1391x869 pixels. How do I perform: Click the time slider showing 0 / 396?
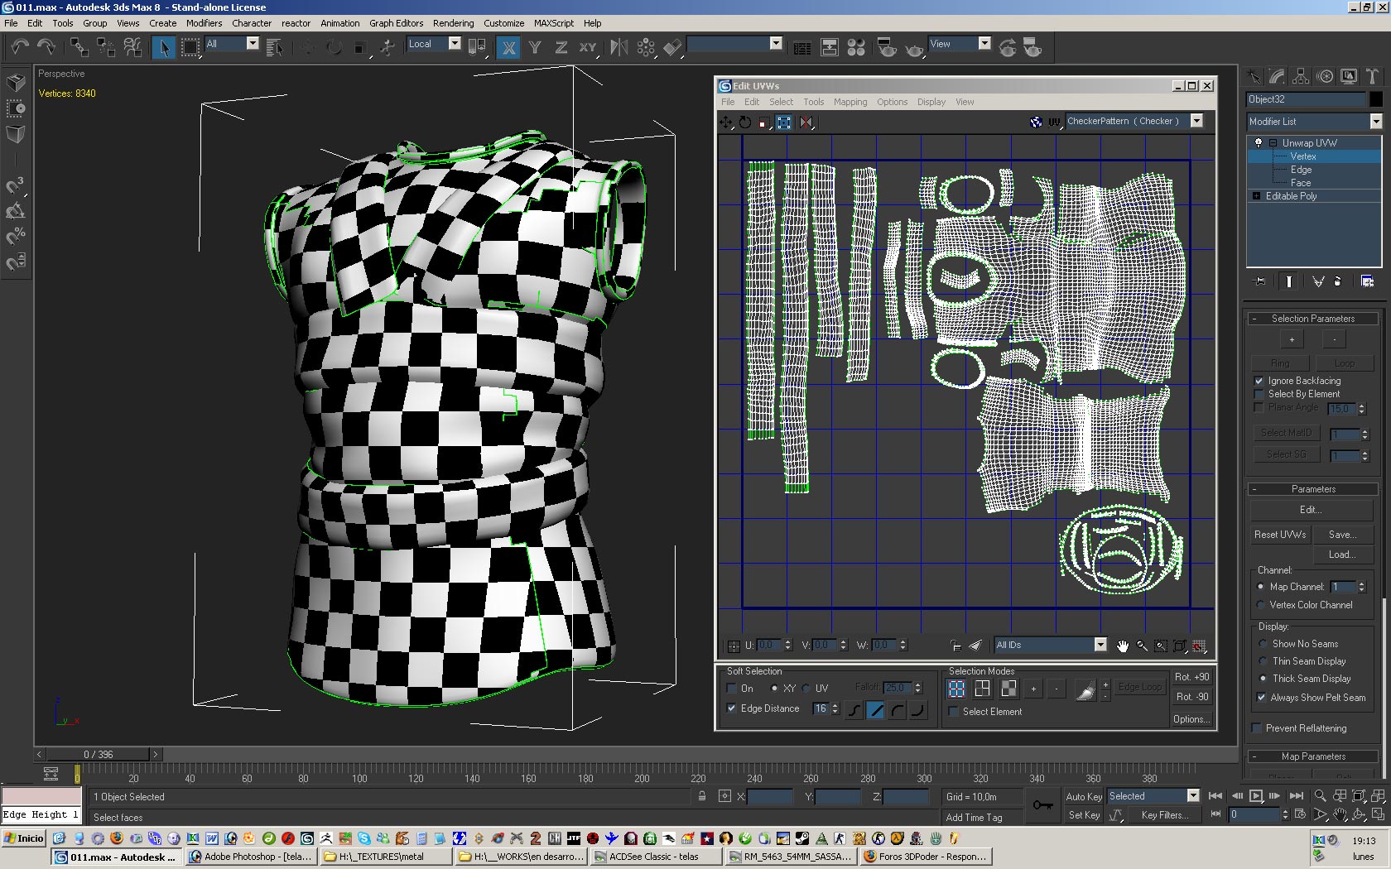pyautogui.click(x=99, y=755)
